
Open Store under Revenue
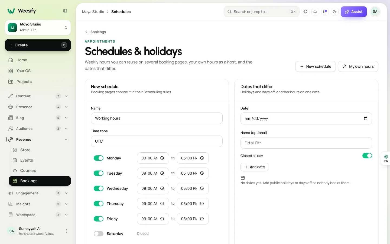click(40, 150)
